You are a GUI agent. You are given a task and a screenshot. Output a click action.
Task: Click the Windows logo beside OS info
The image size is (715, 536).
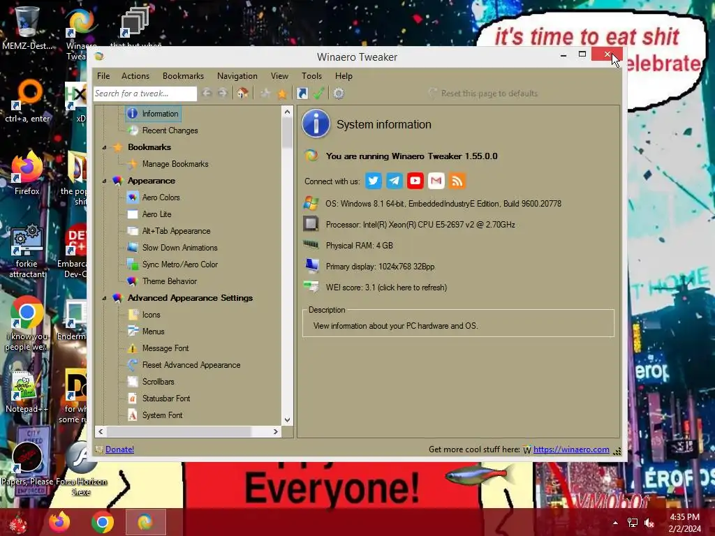coord(311,203)
